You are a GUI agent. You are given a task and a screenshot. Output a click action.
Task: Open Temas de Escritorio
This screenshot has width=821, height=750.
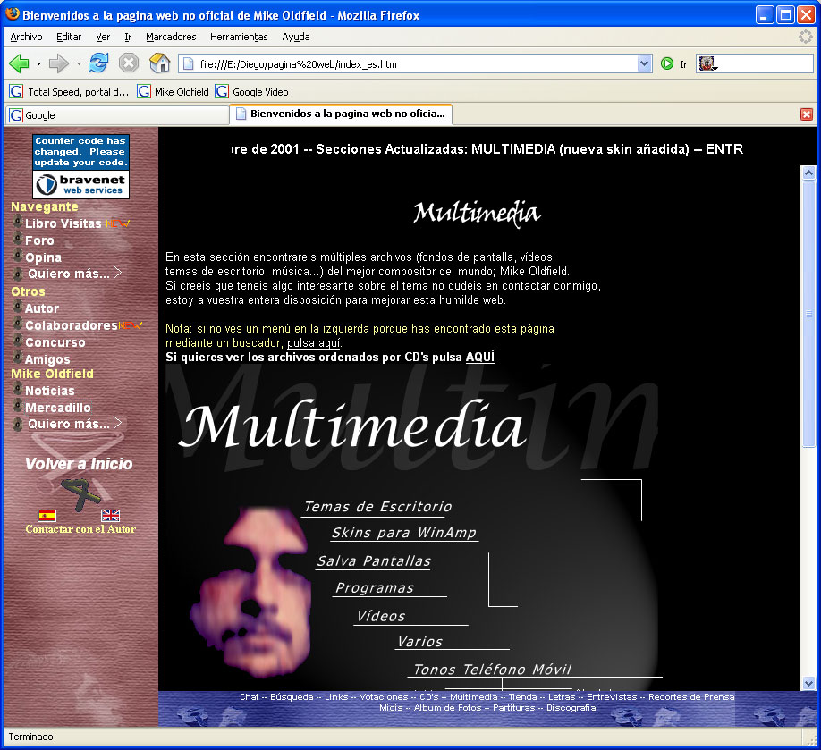coord(377,507)
